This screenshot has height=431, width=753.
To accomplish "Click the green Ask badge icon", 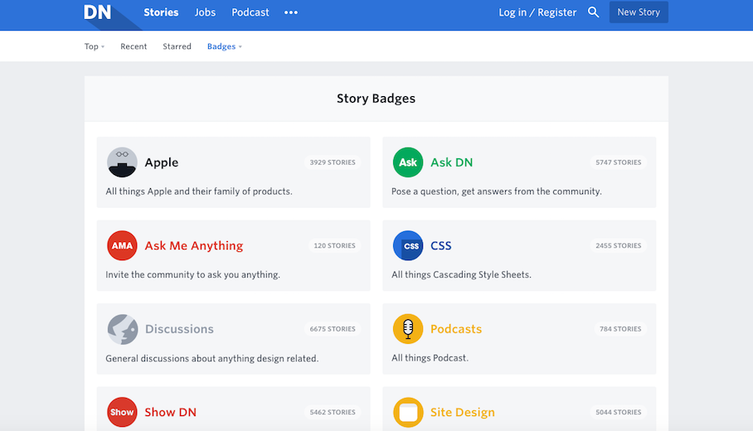I will click(408, 162).
